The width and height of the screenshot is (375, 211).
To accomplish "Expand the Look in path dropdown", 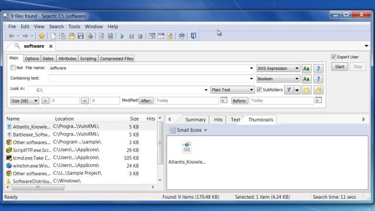I will (206, 90).
